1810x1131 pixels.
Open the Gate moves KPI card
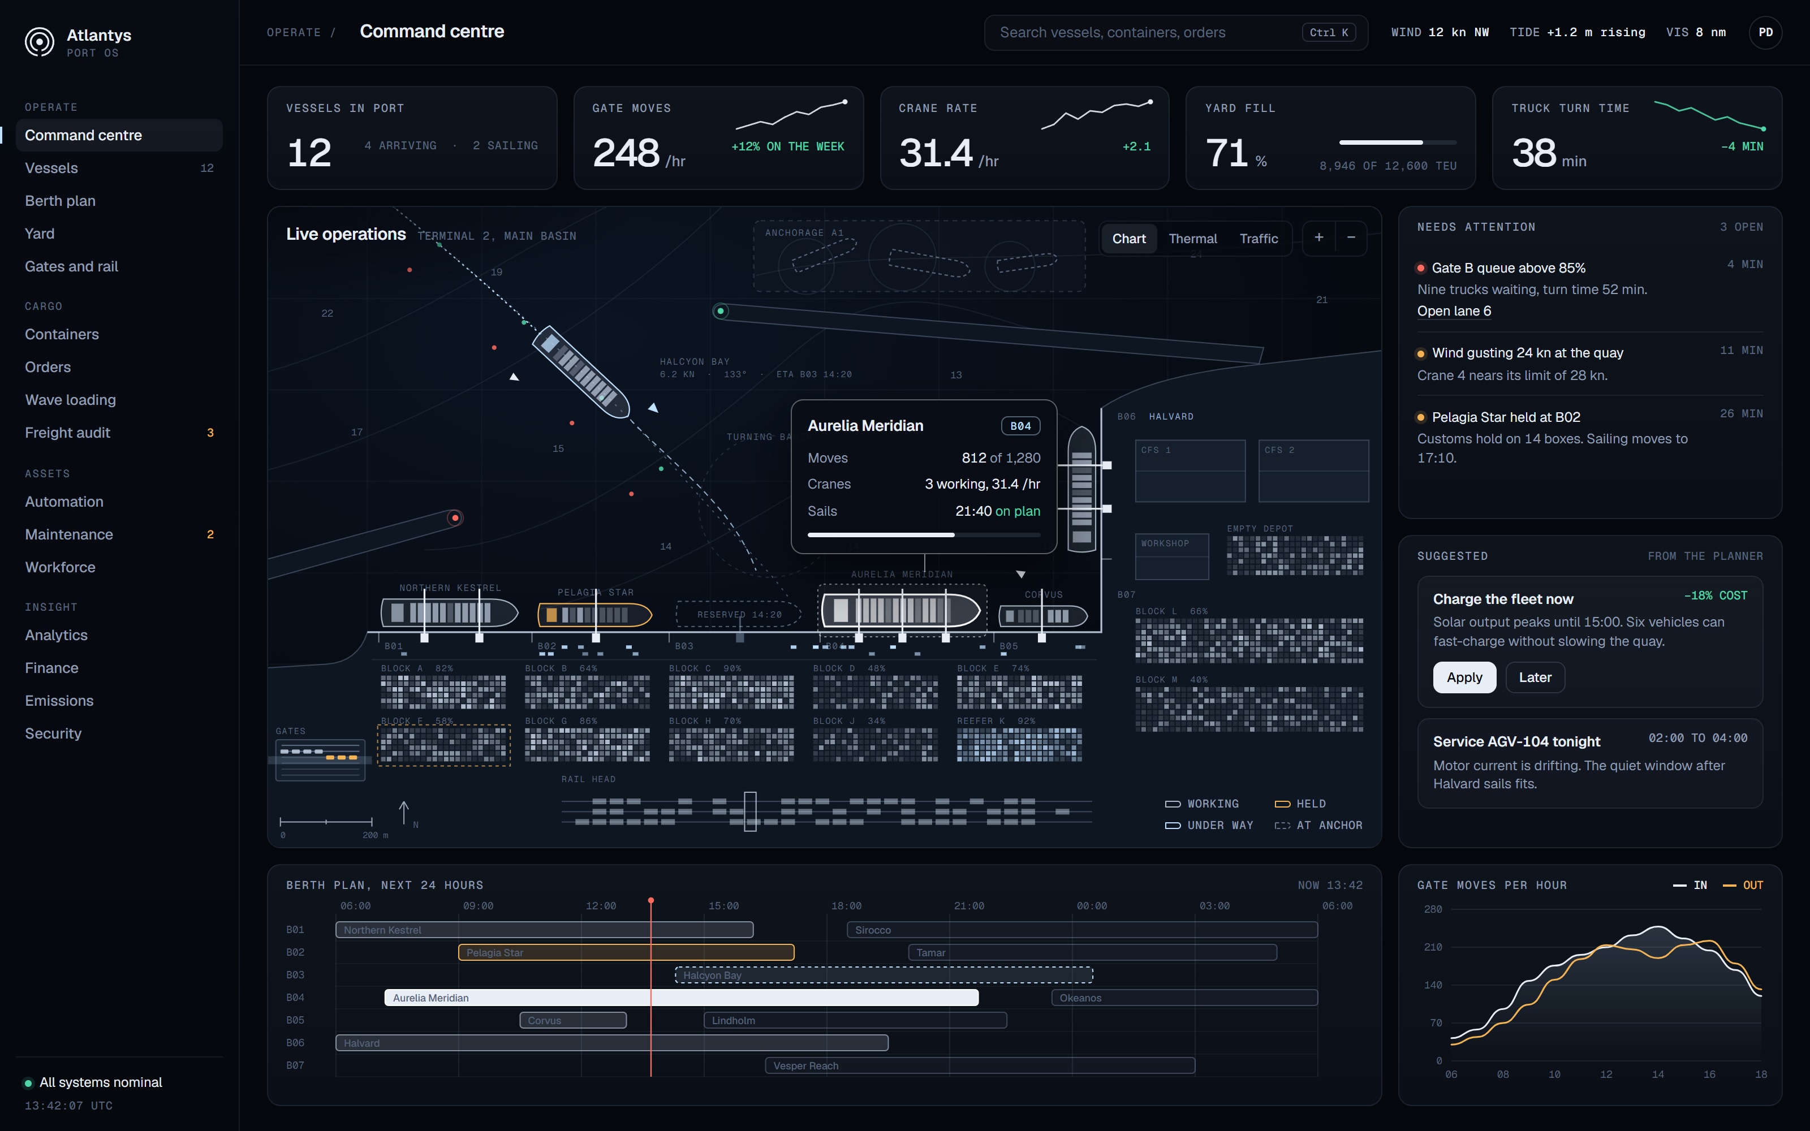pyautogui.click(x=718, y=137)
